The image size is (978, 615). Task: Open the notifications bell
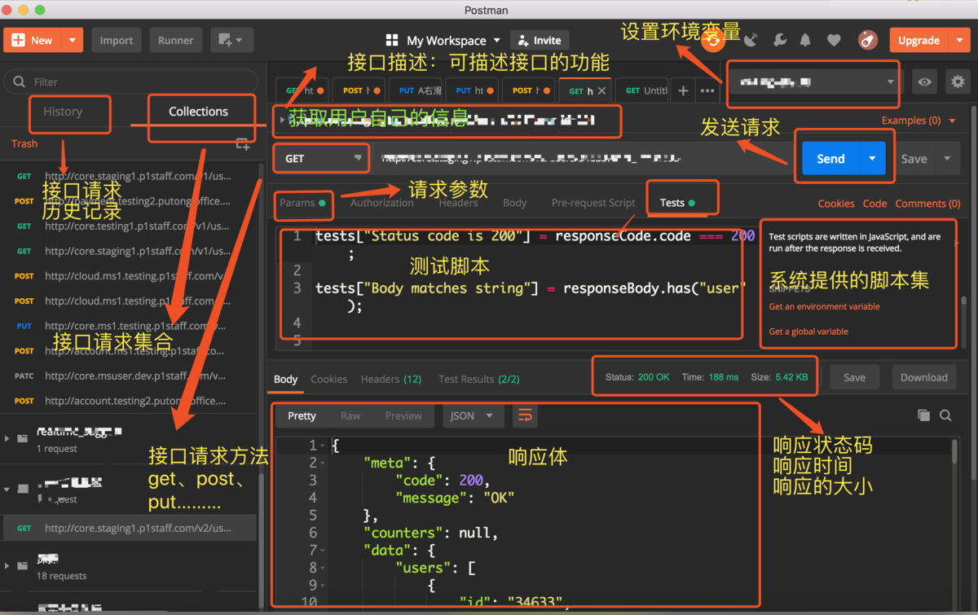(x=805, y=40)
